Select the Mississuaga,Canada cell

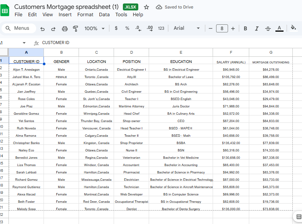pos(96,178)
